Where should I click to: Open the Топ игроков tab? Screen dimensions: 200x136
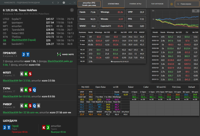click(158, 4)
